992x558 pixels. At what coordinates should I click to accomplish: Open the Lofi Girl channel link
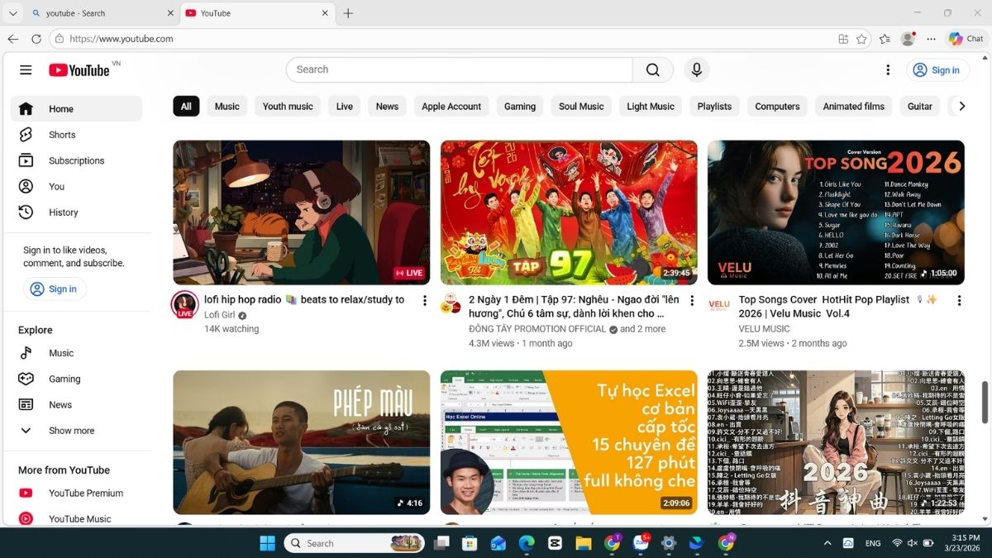tap(219, 314)
